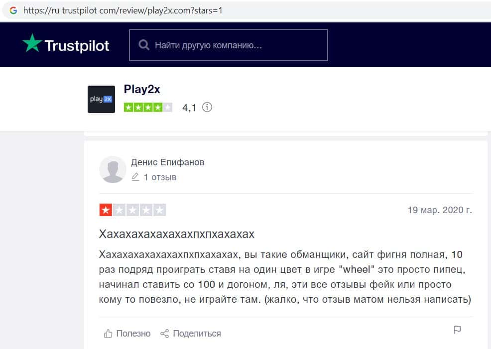The image size is (491, 349).
Task: Open the Денис Епифанов reviewer name link
Action: tap(168, 162)
